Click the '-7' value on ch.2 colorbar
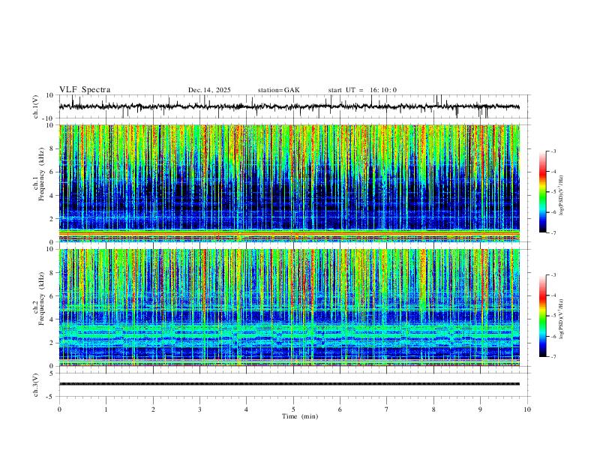Screen dimensions: 594x459 [x=553, y=357]
